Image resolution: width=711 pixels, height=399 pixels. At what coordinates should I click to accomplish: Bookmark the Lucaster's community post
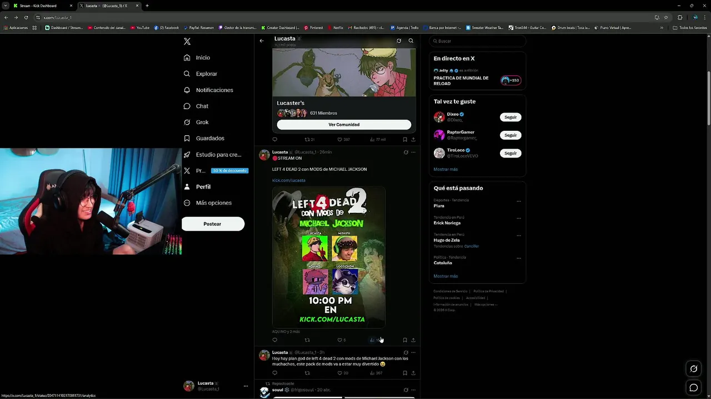tap(405, 140)
